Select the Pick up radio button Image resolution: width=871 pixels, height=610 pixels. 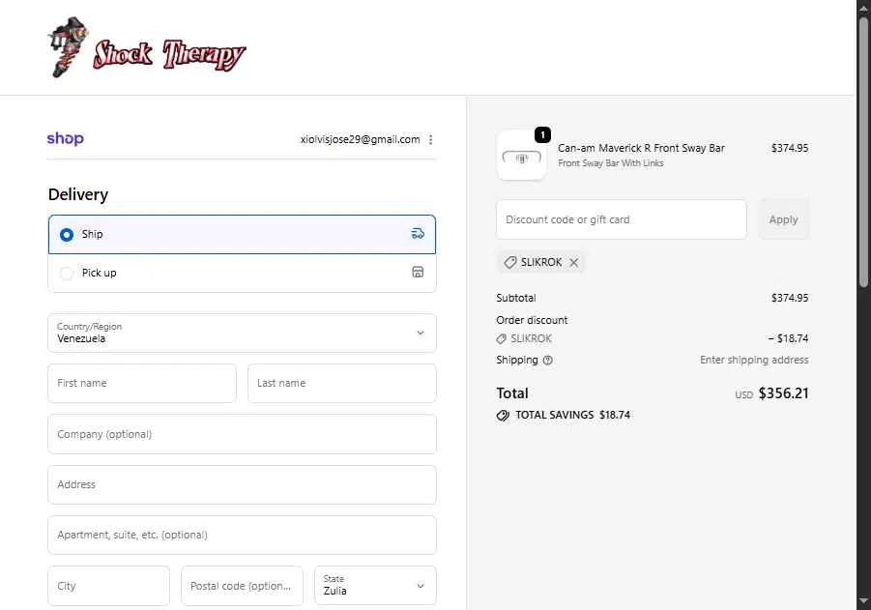tap(67, 273)
